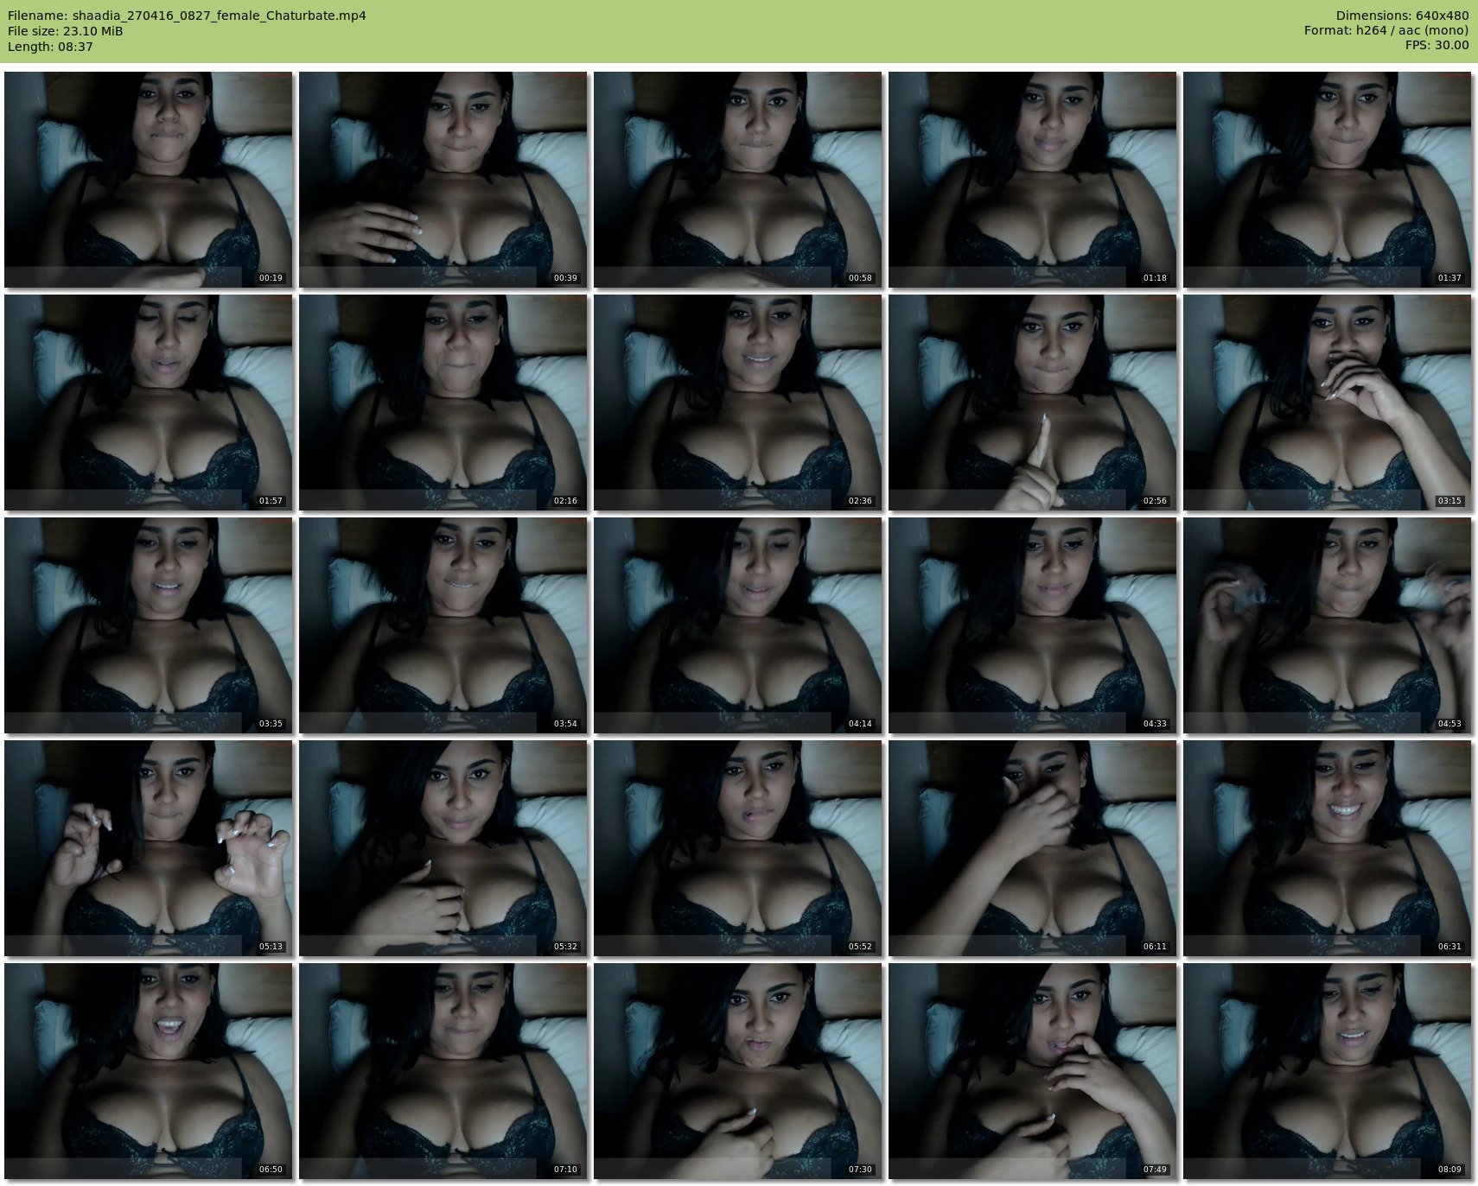1478x1186 pixels.
Task: Pick the final 08:09 preview frame
Action: tap(1327, 1071)
